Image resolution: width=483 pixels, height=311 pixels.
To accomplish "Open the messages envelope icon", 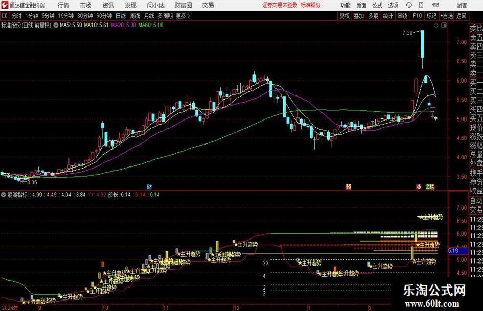I will tap(435, 5).
